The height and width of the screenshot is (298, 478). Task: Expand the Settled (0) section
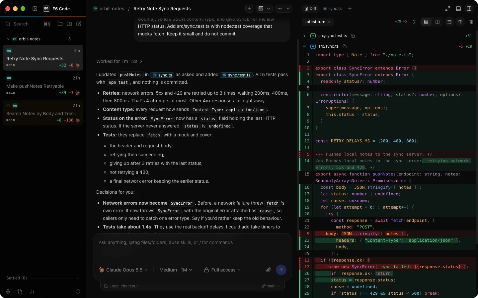tap(43, 278)
